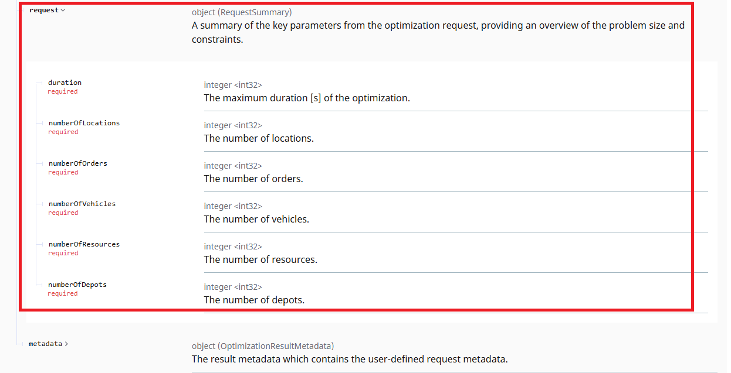
Task: Select the numberOfResources property name
Action: (x=84, y=244)
